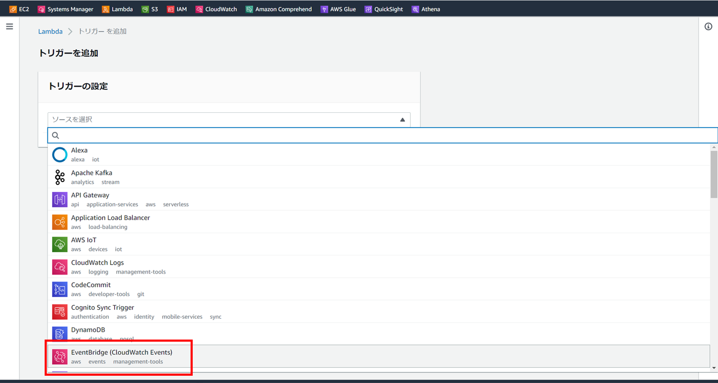Viewport: 718px width, 383px height.
Task: Click the search magnifier icon
Action: (x=55, y=135)
